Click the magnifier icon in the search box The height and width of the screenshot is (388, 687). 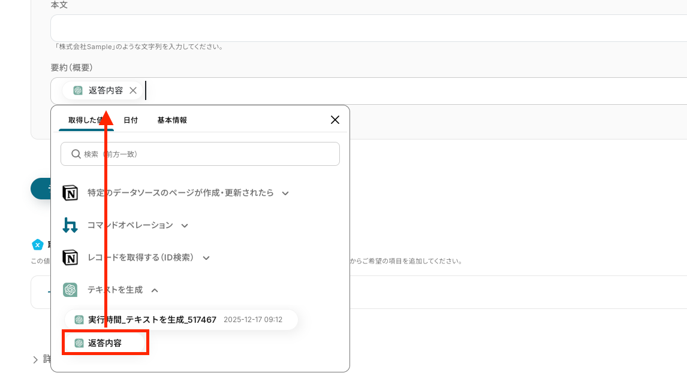click(x=76, y=154)
